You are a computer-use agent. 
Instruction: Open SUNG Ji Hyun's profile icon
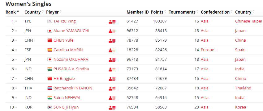pyautogui.click(x=112, y=108)
